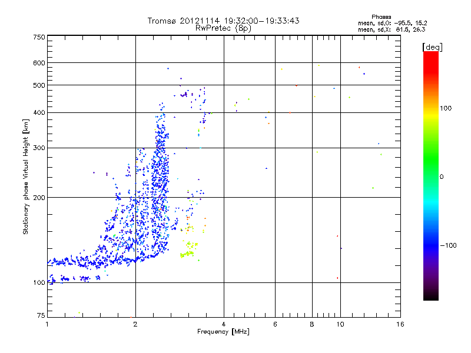
Task: Click y-axis tick label "400"
Action: 39,112
